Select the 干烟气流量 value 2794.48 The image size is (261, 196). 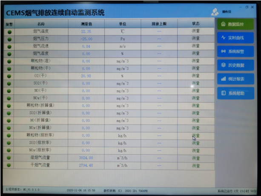click(86, 165)
